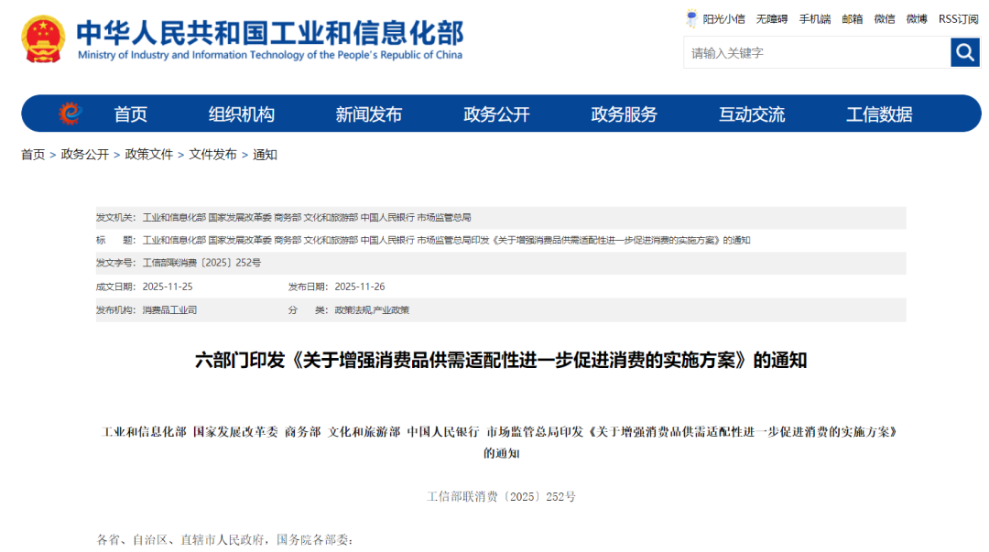
Task: Subscribe via RSS订阅 link
Action: (x=959, y=19)
